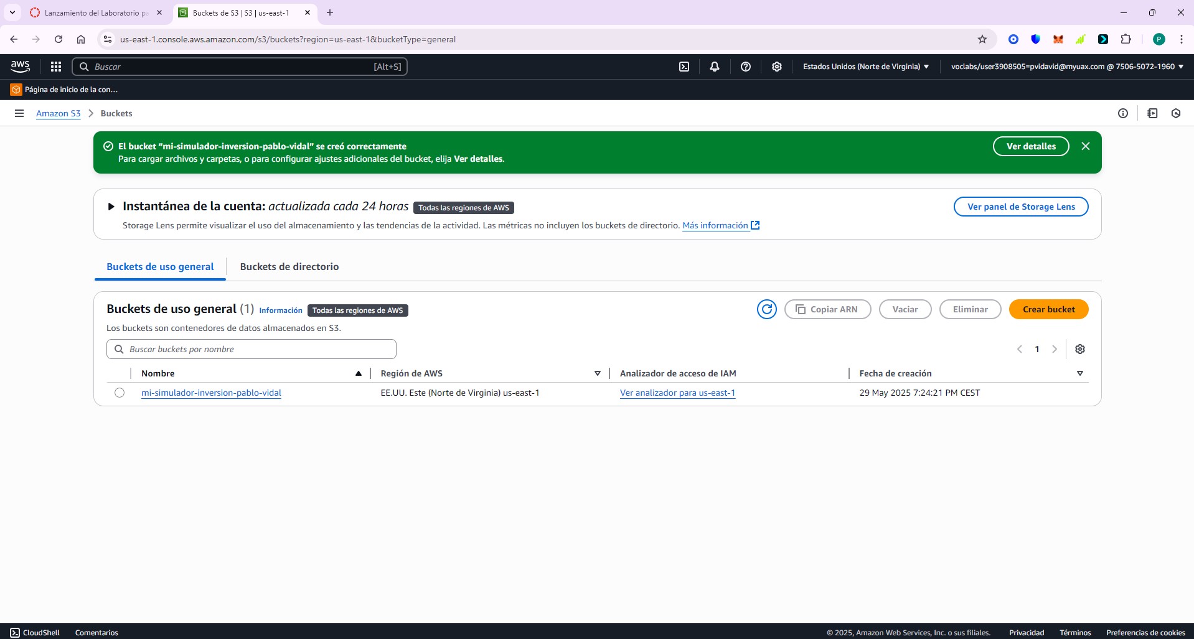Screen dimensions: 1194x639
Task: Open the help question mark menu
Action: pos(746,67)
